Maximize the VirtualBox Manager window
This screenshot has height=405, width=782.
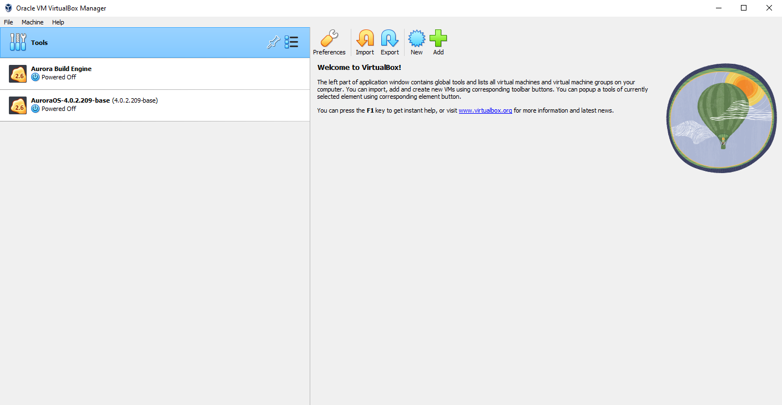744,8
